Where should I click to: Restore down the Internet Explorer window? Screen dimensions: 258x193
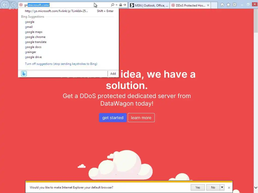248,5
